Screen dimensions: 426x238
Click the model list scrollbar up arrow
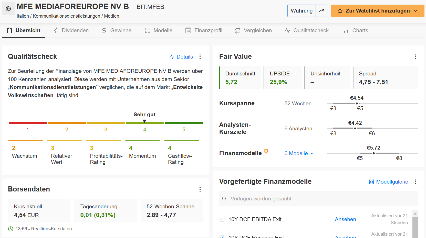tap(415, 214)
